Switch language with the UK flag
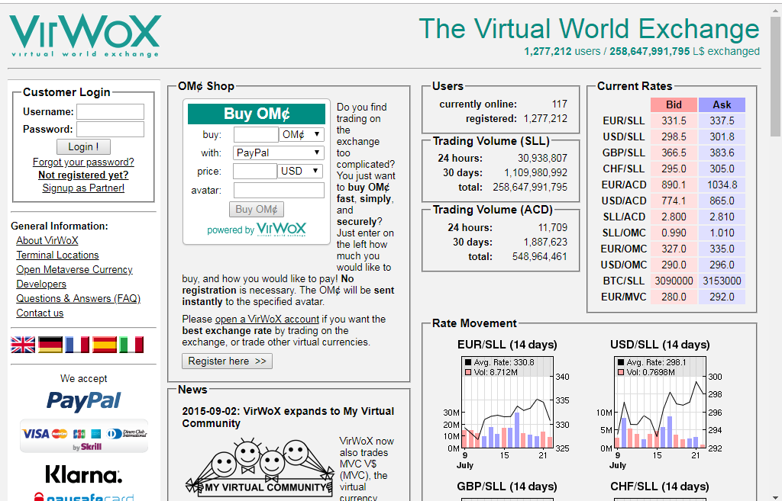Screen dimensions: 782x501 [23, 345]
